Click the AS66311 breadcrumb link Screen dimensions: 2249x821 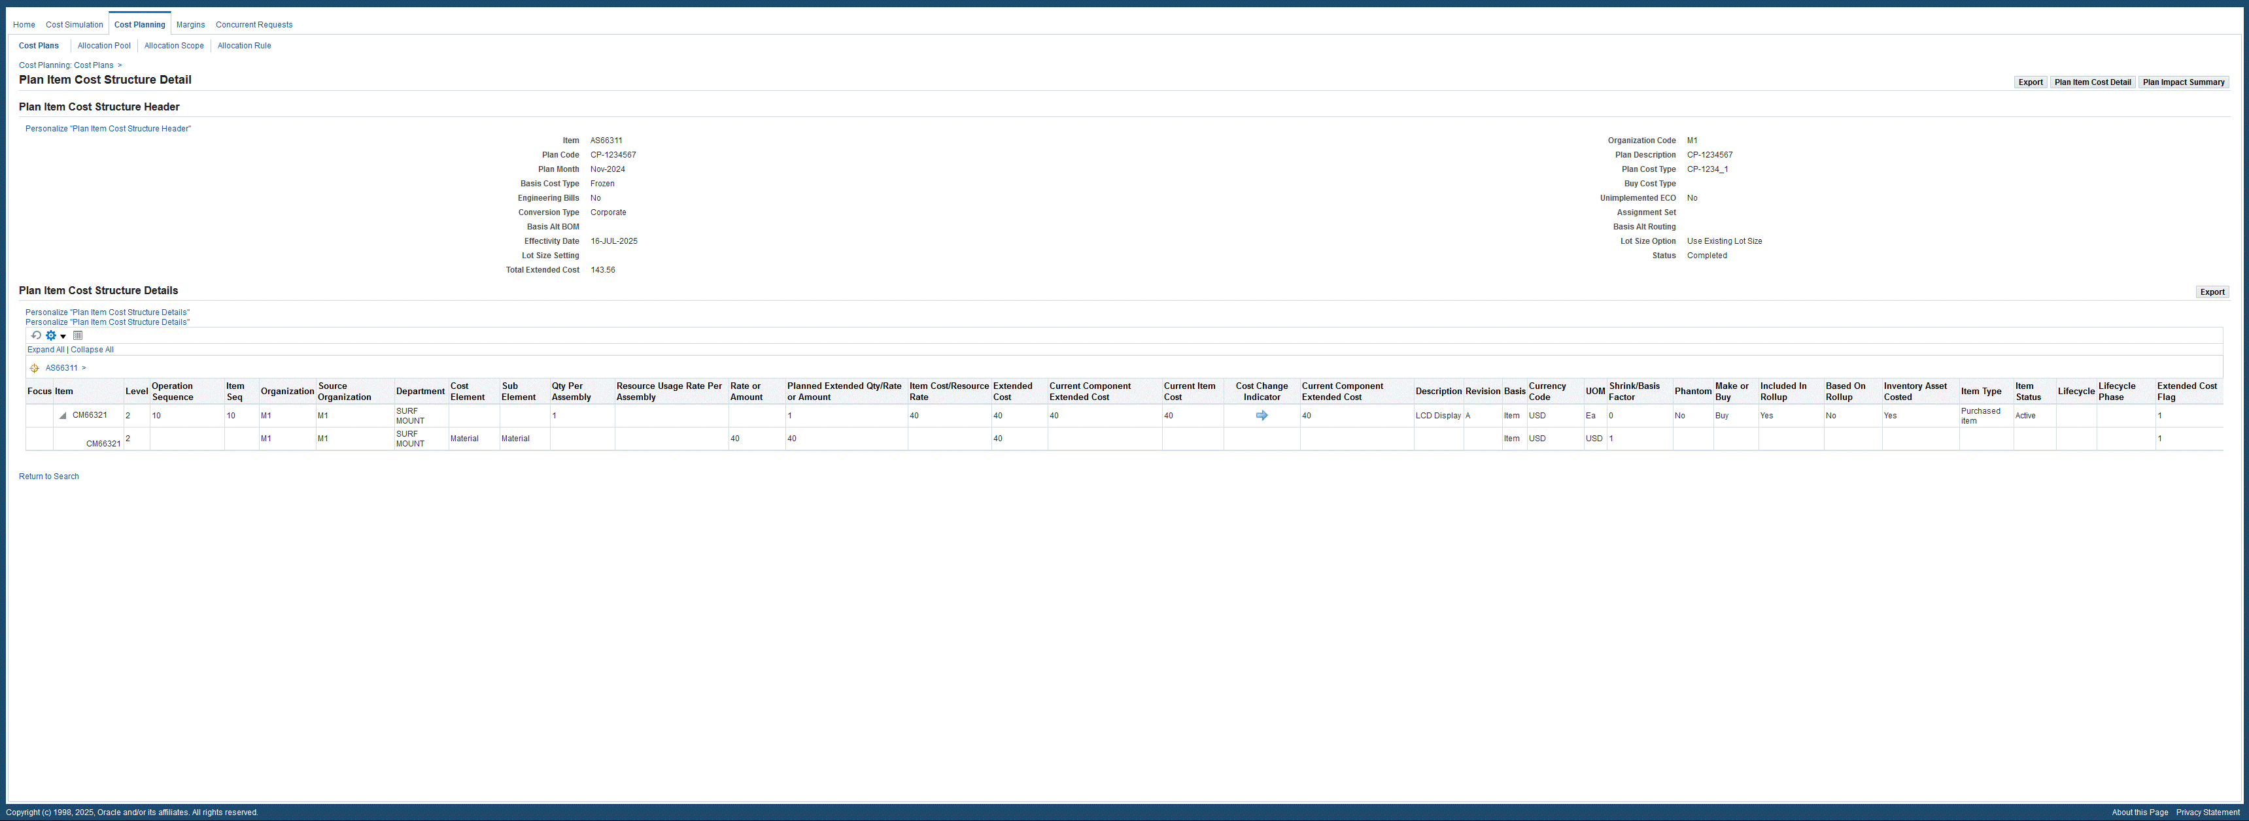[61, 368]
